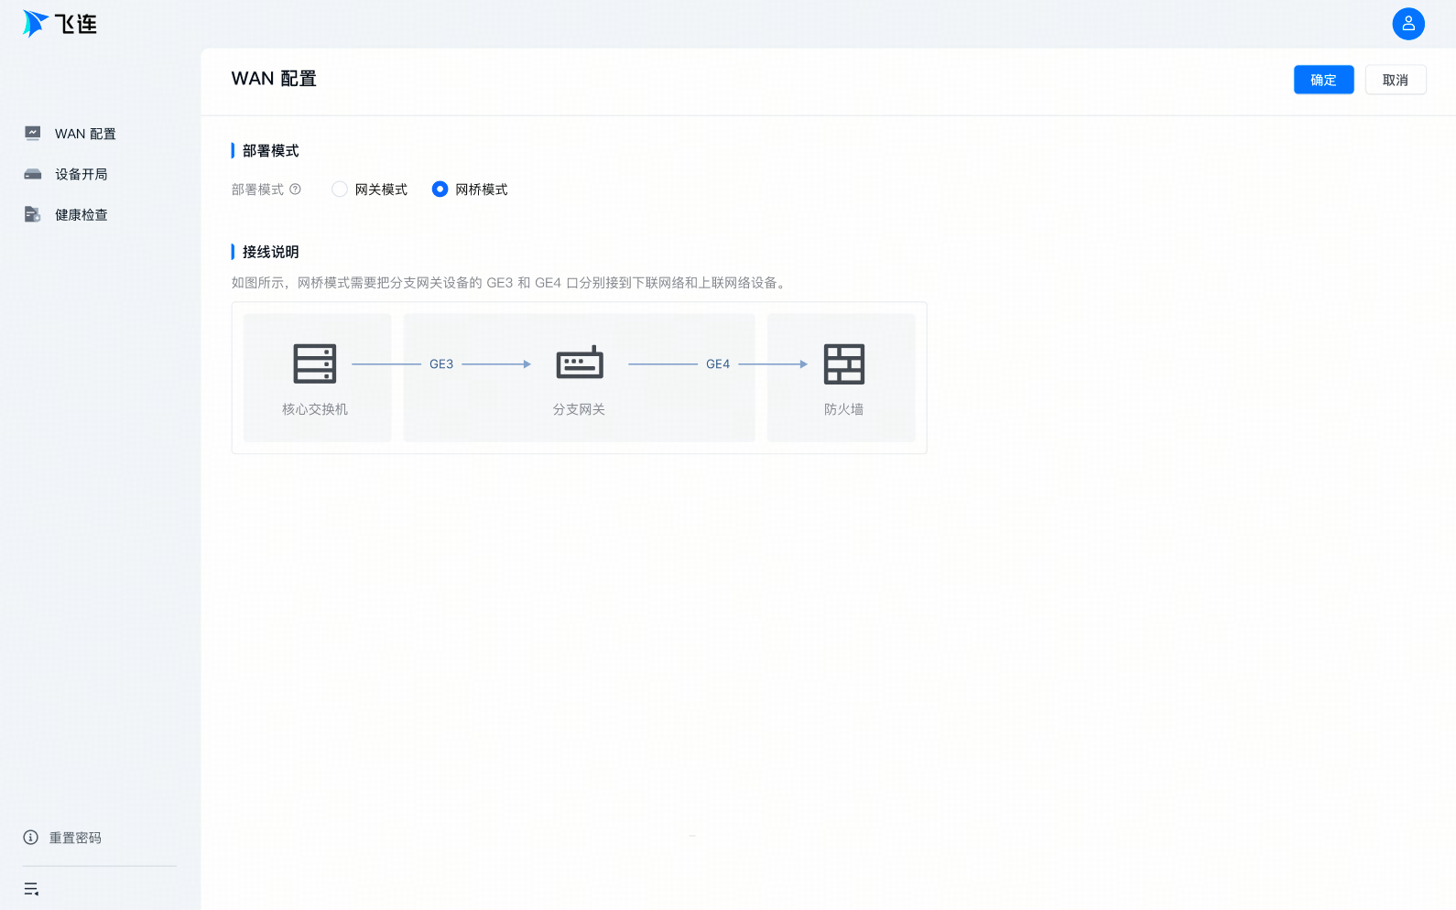Open 健康检查 menu item
The height and width of the screenshot is (910, 1456).
point(81,214)
